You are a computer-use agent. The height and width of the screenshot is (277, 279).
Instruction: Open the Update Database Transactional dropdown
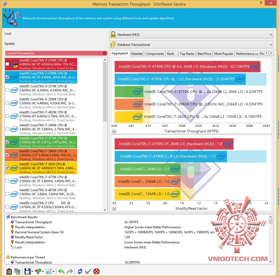tap(191, 44)
